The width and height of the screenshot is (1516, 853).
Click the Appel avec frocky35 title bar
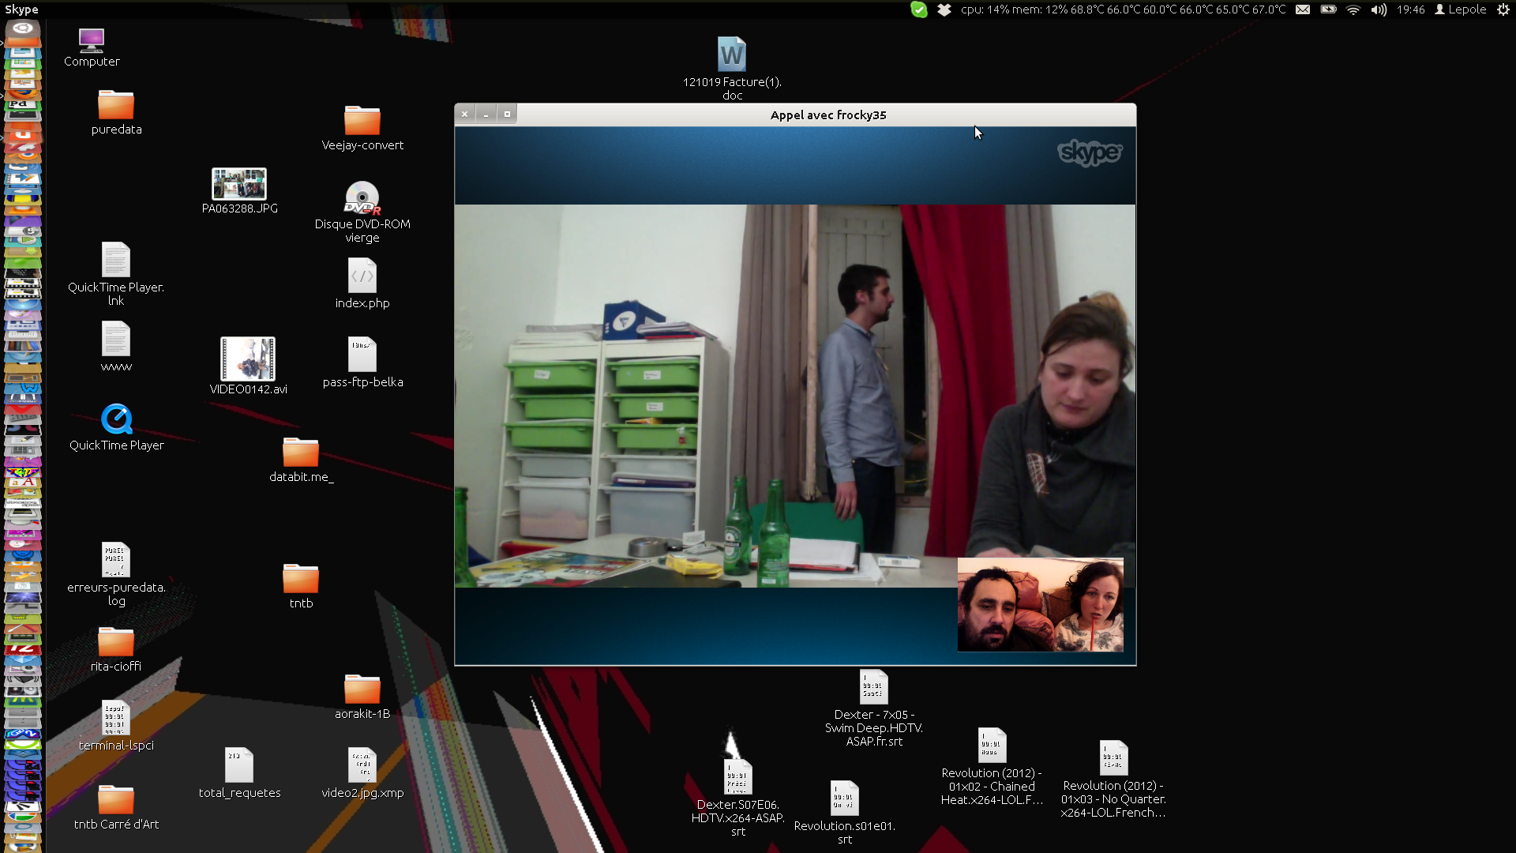pos(827,115)
